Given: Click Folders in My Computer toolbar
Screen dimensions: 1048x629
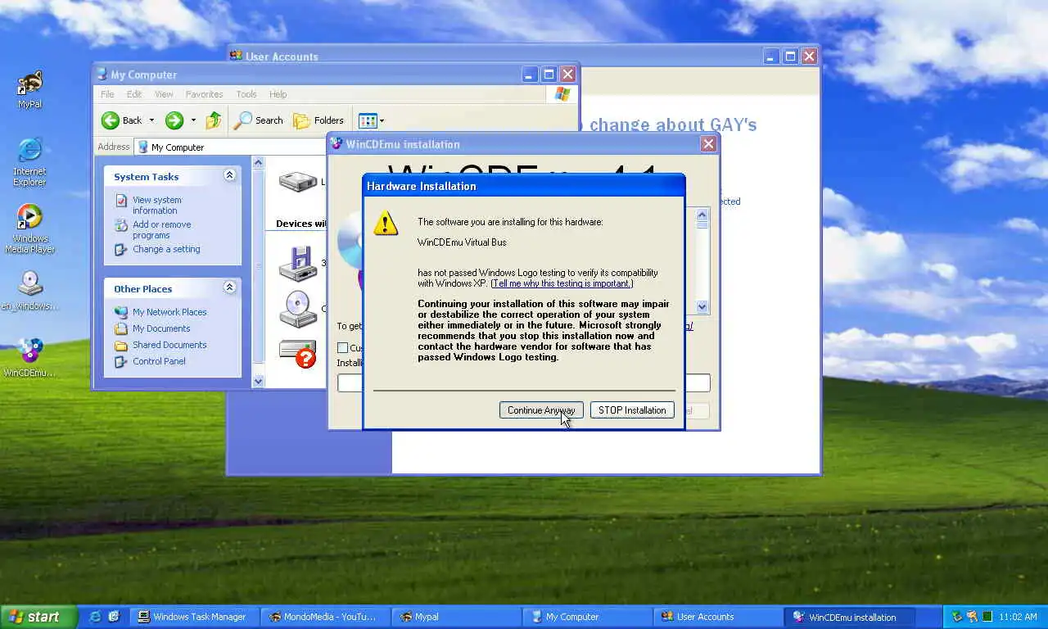Looking at the screenshot, I should (318, 120).
